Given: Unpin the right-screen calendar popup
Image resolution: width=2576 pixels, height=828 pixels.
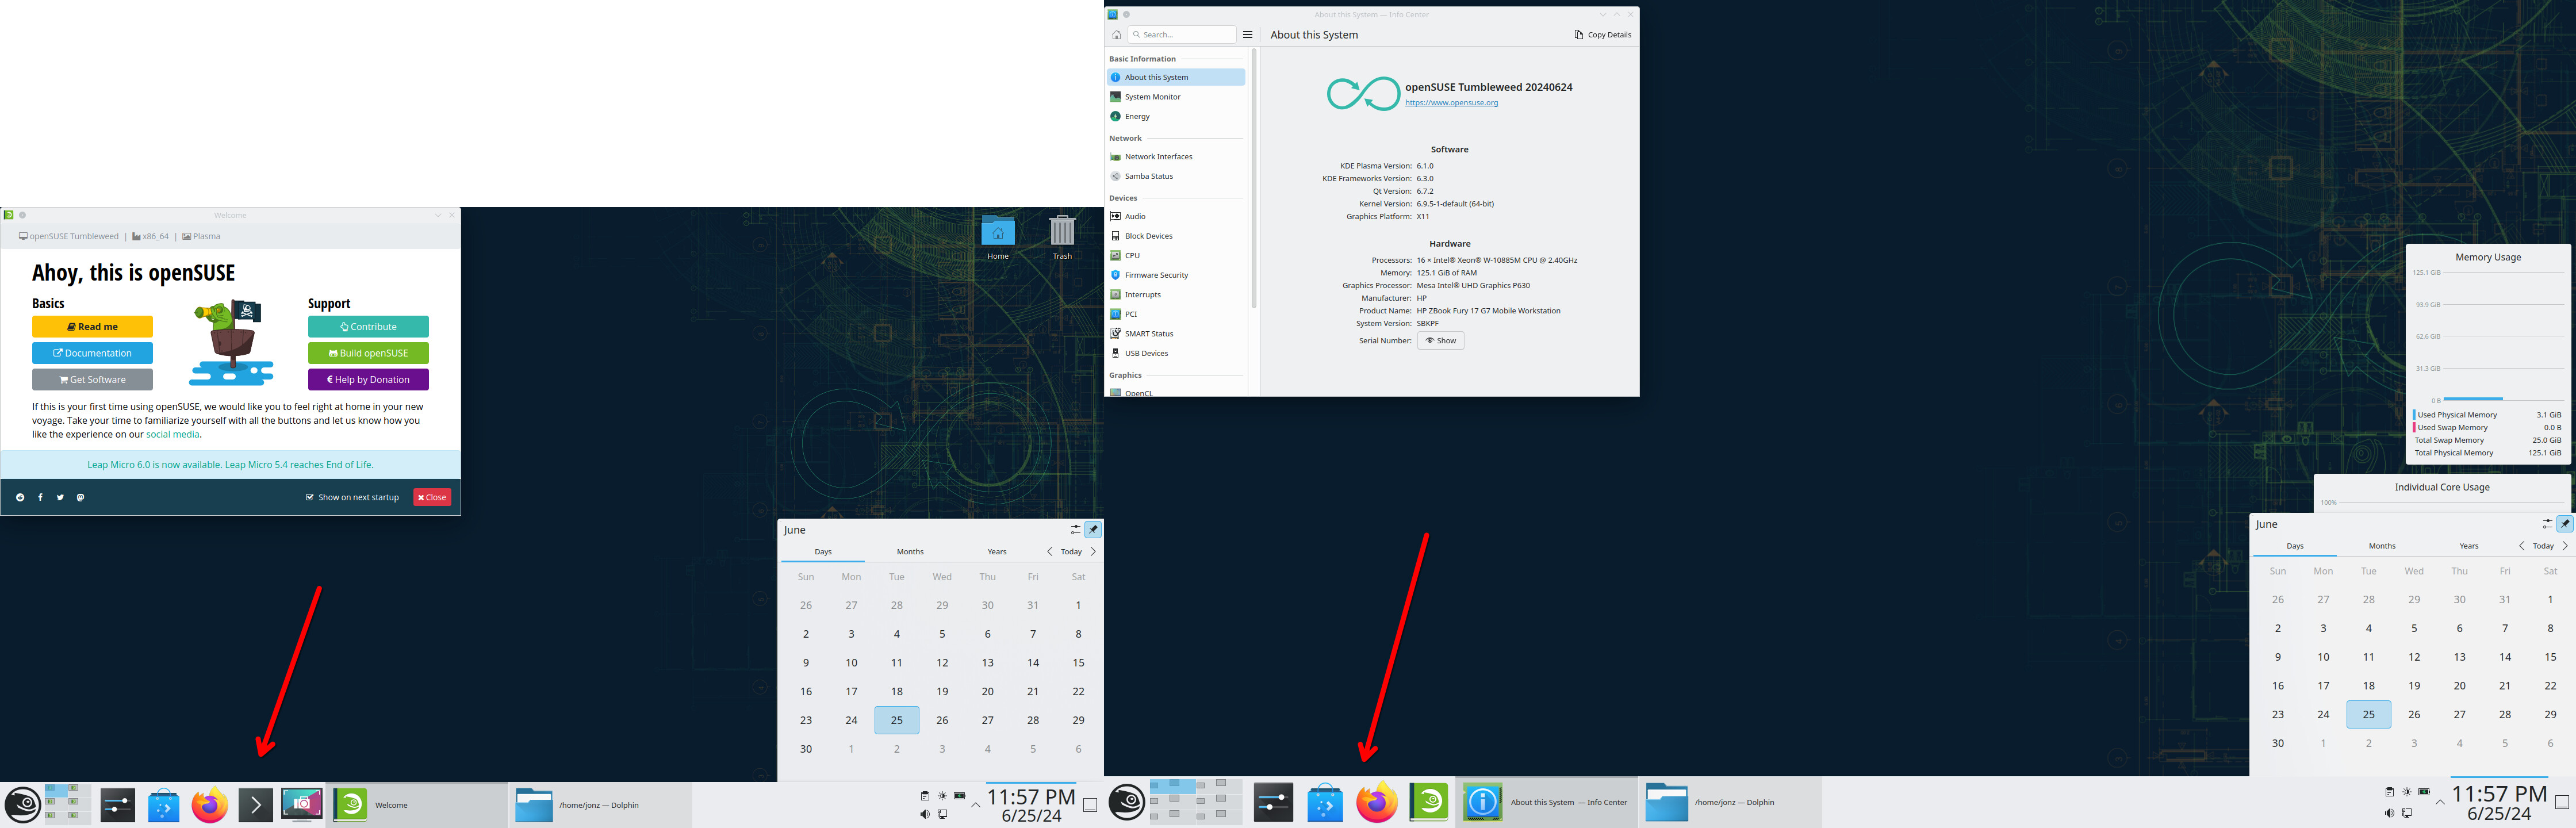Looking at the screenshot, I should 2564,524.
